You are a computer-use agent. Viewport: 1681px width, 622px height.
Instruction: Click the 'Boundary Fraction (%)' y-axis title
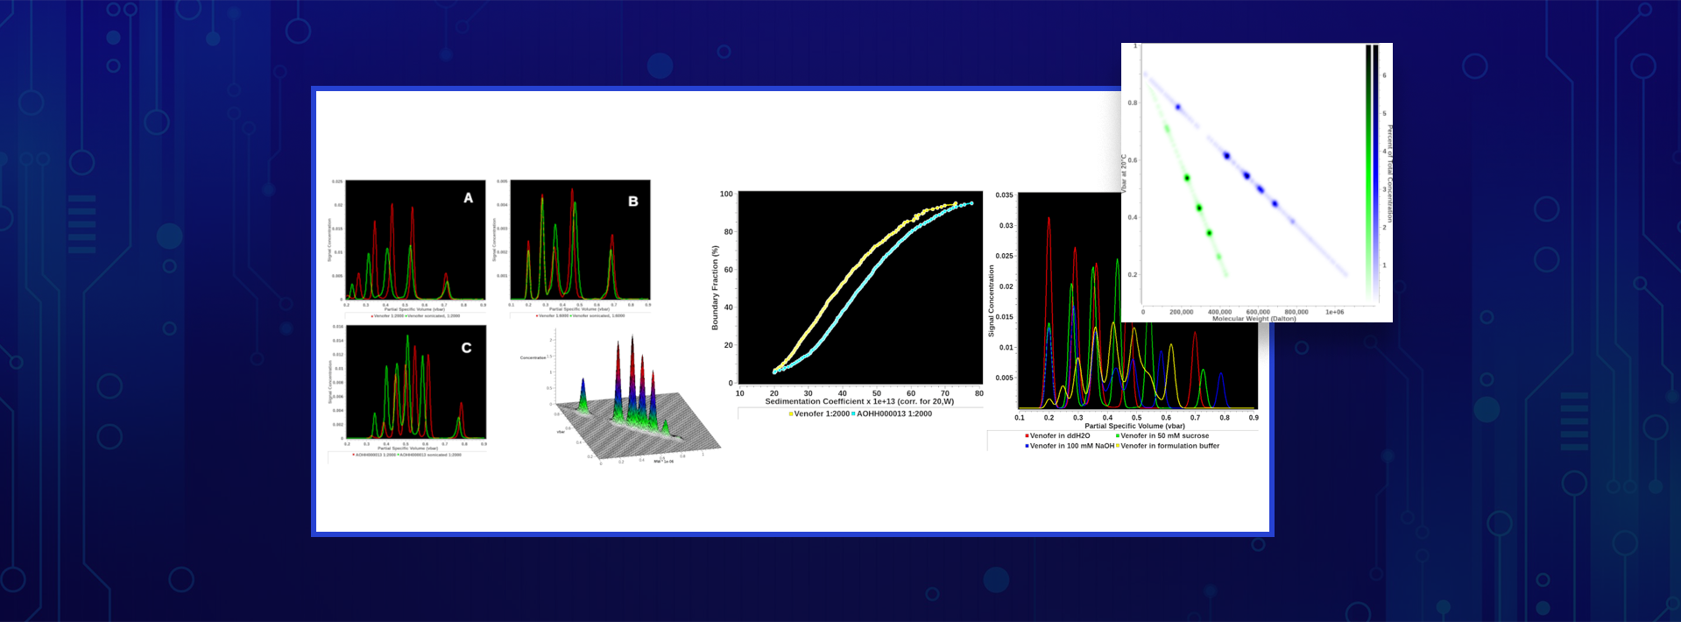point(715,287)
